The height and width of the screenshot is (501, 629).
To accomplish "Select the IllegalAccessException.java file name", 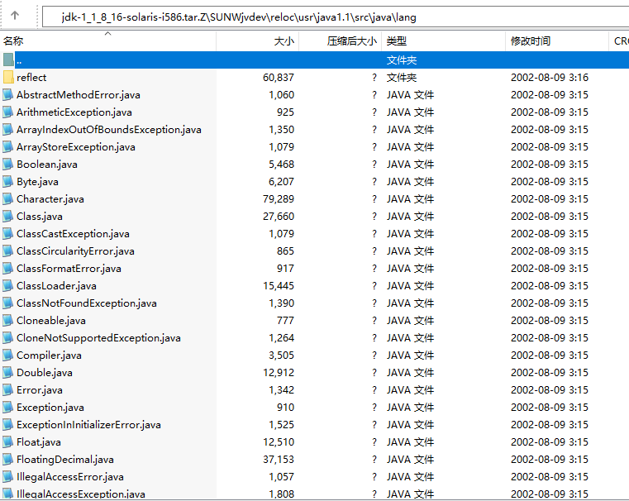I will pos(81,494).
